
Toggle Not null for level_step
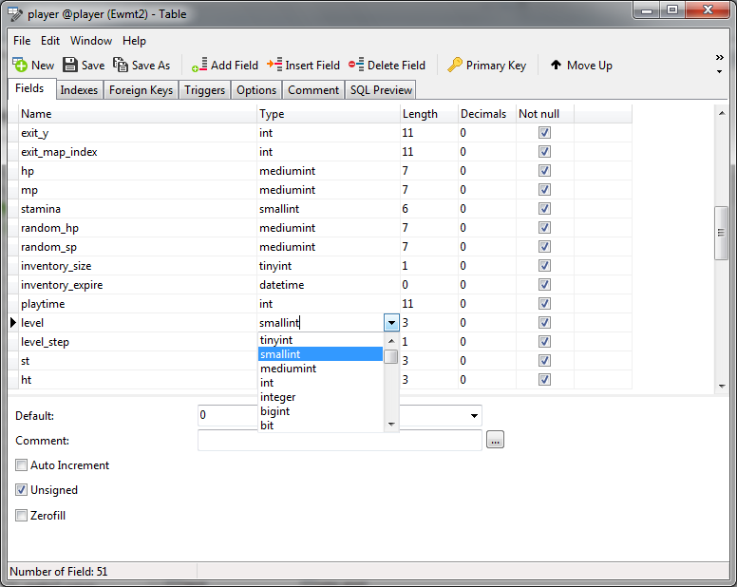pyautogui.click(x=544, y=342)
